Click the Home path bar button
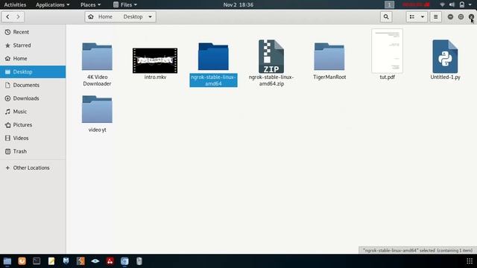The image size is (477, 268). [x=101, y=16]
